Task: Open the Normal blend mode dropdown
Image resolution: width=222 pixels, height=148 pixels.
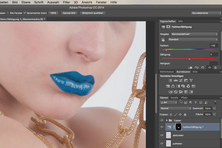Action: 175,108
